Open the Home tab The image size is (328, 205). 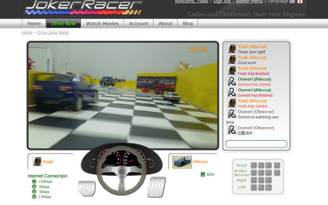[x=34, y=24]
